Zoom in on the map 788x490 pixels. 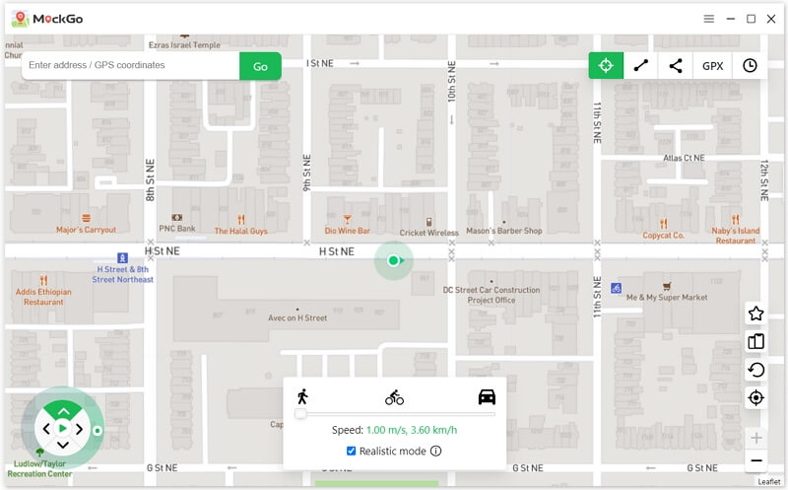755,438
